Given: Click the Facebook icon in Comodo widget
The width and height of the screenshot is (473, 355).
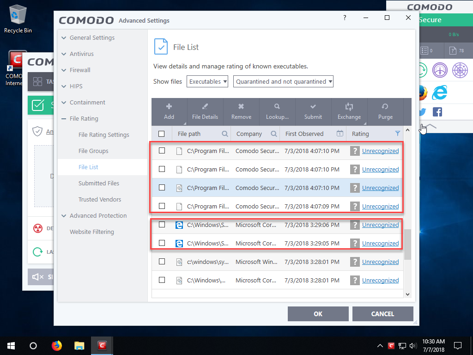Looking at the screenshot, I should 437,112.
